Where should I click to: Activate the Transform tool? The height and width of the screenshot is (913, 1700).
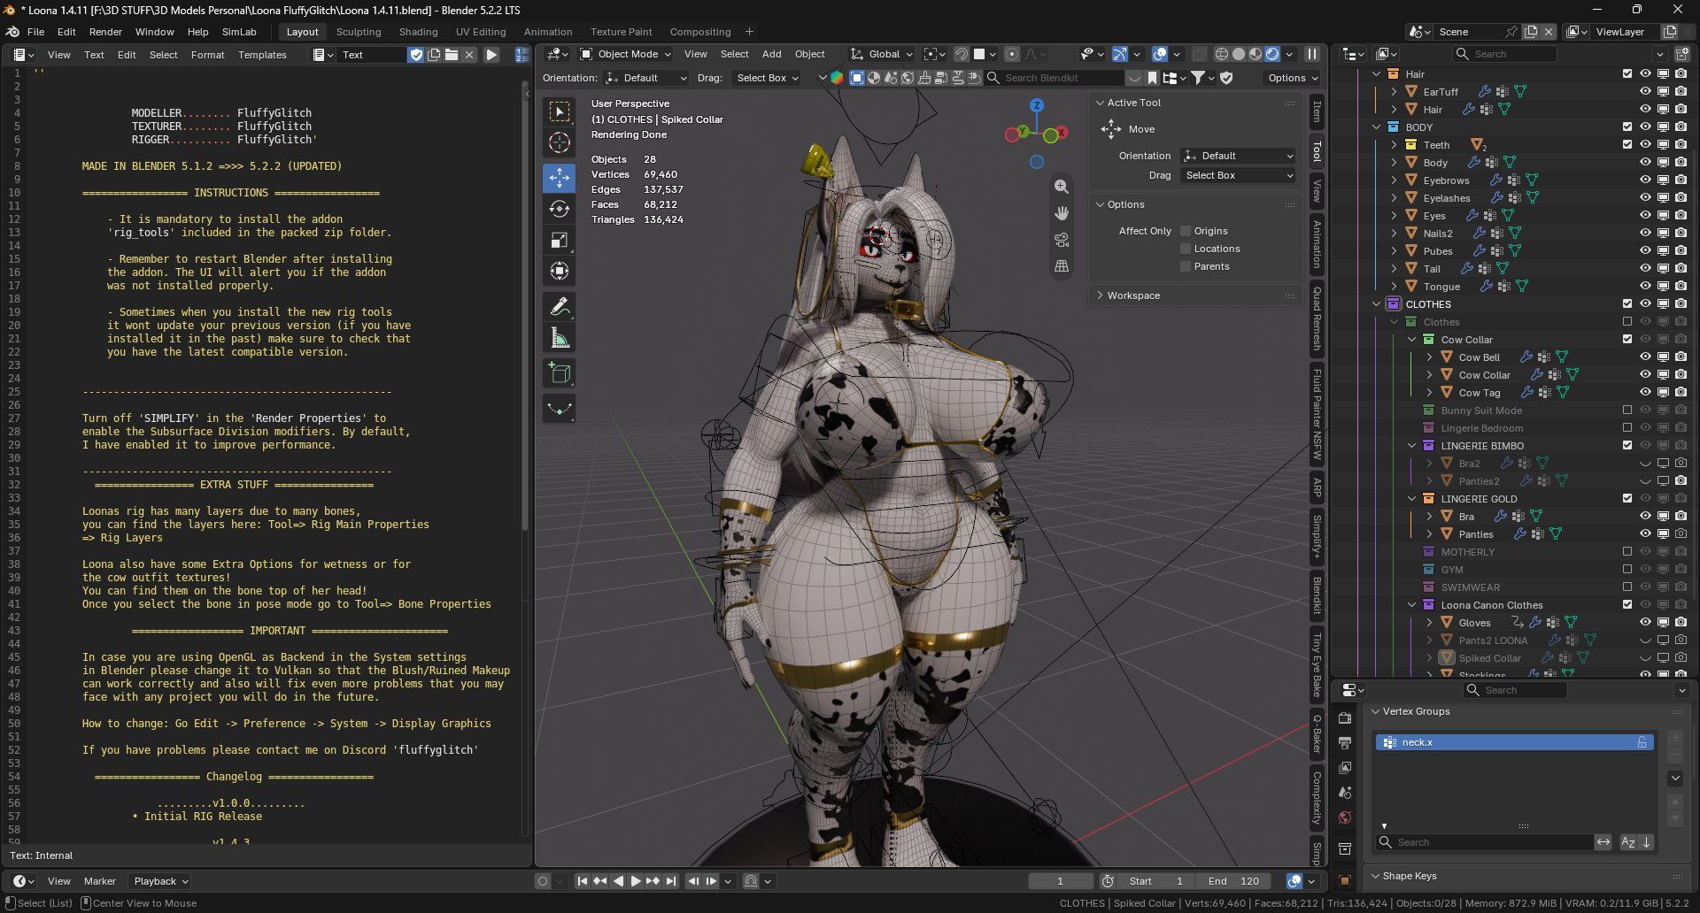click(560, 271)
